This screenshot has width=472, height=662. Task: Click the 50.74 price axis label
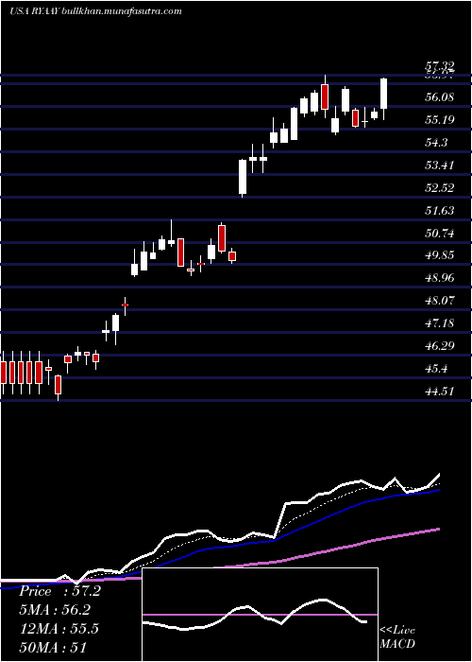(439, 234)
